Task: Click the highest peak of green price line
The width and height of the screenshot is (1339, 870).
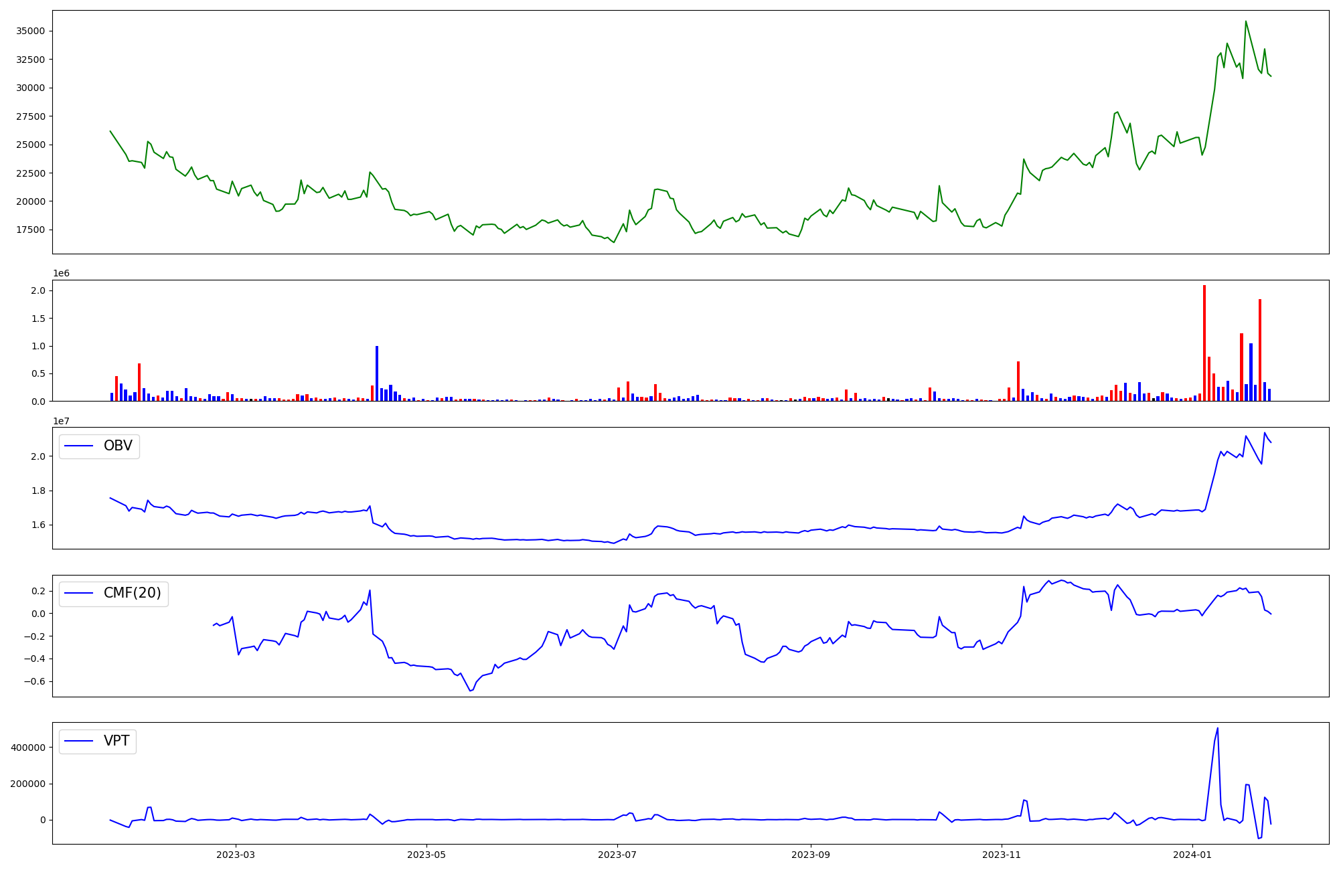Action: tap(1245, 21)
